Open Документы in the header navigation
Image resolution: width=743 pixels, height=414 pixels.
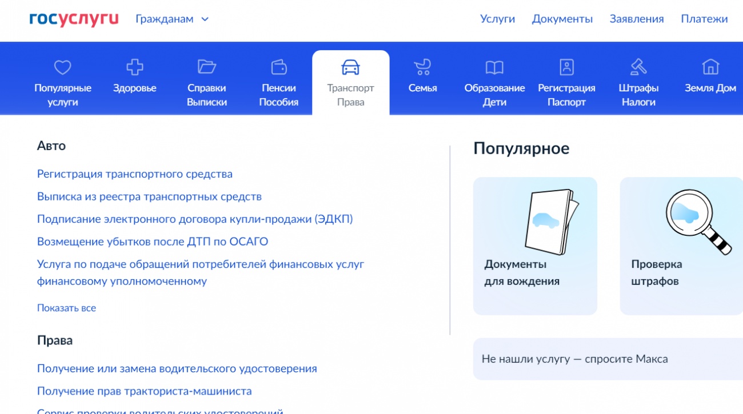(562, 19)
